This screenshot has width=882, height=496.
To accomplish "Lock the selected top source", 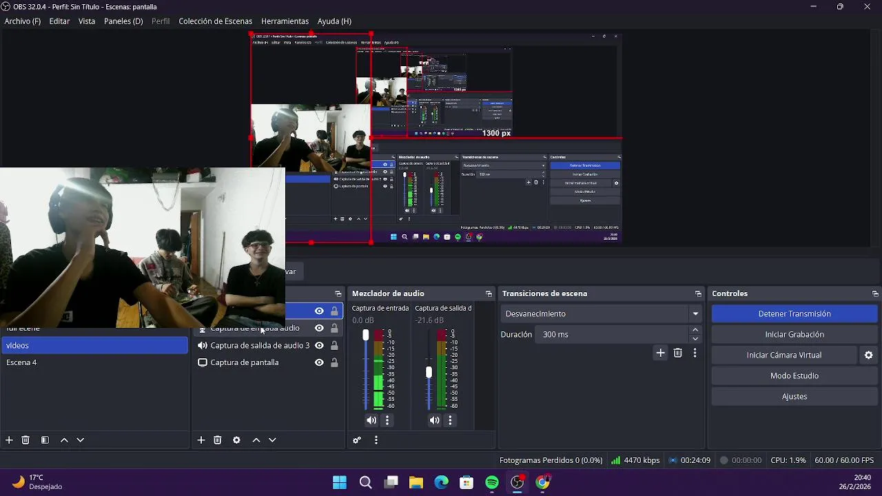I will 334,311.
